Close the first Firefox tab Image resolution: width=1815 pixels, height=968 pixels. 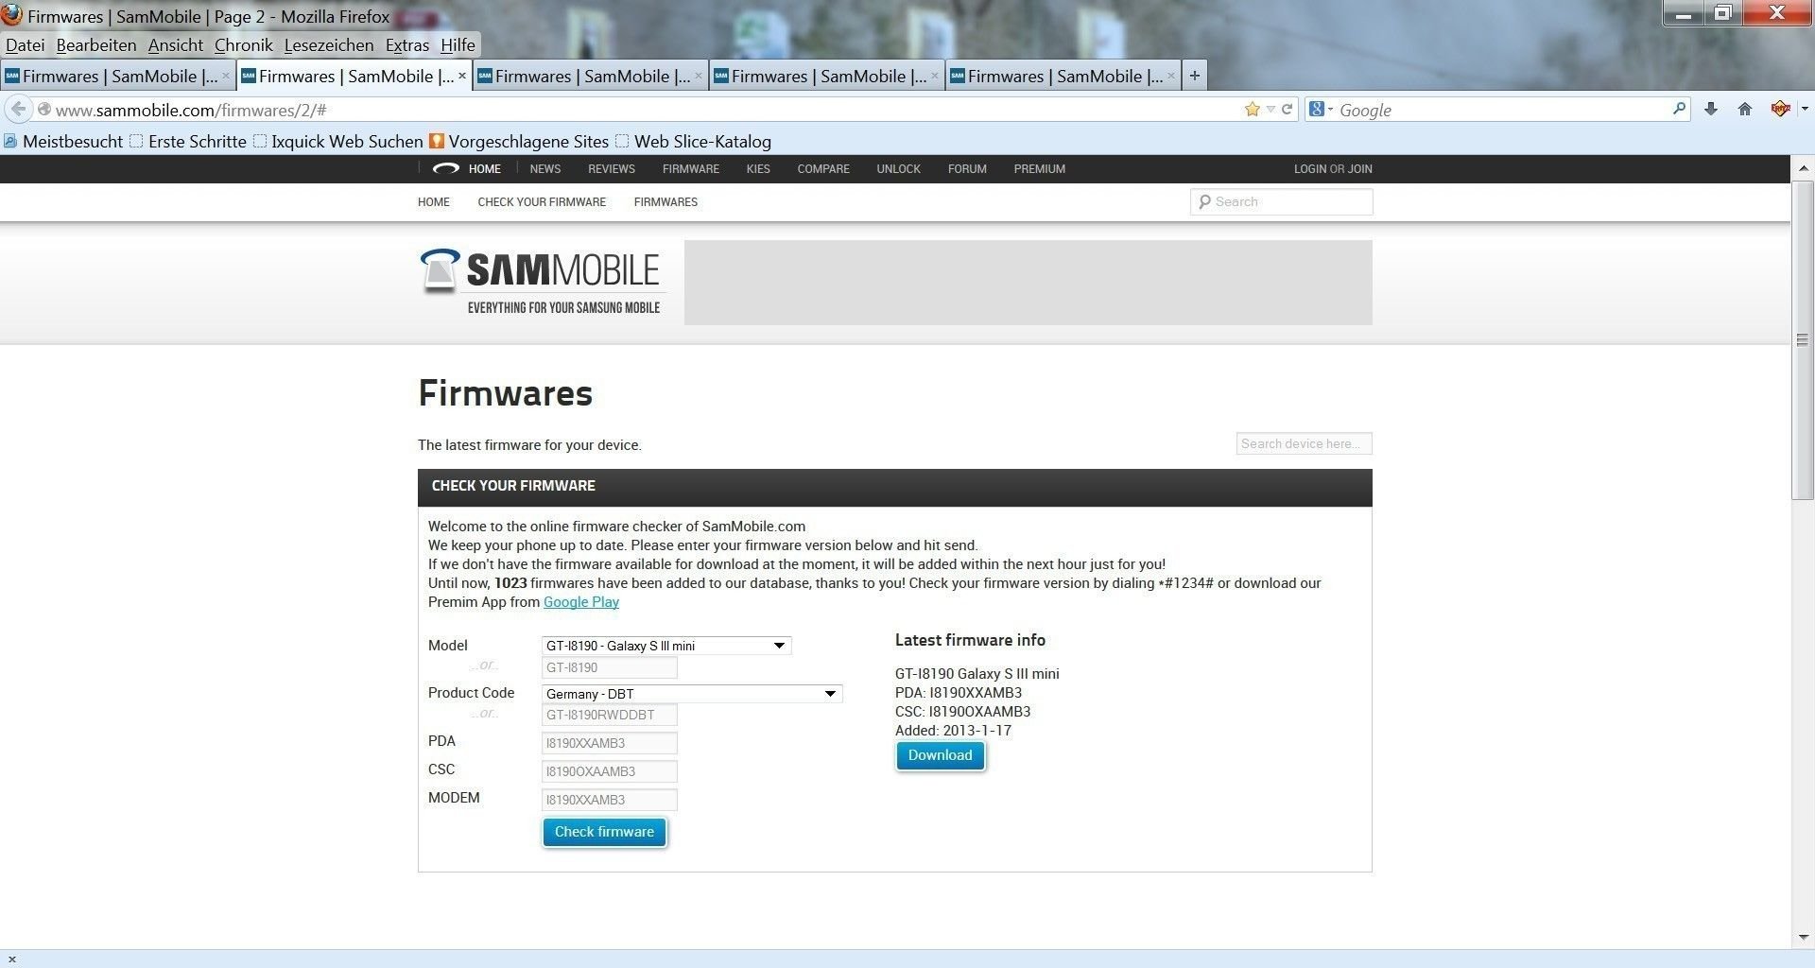pos(226,77)
